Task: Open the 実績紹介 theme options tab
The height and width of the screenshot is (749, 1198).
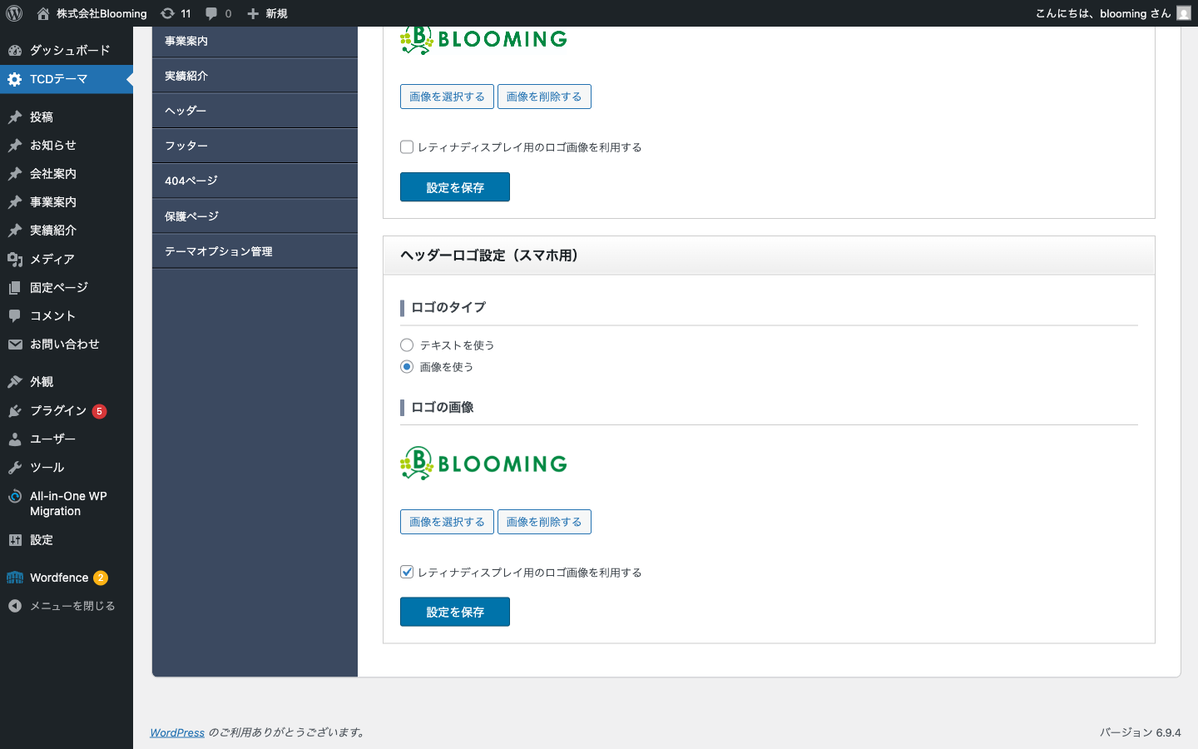Action: [255, 76]
